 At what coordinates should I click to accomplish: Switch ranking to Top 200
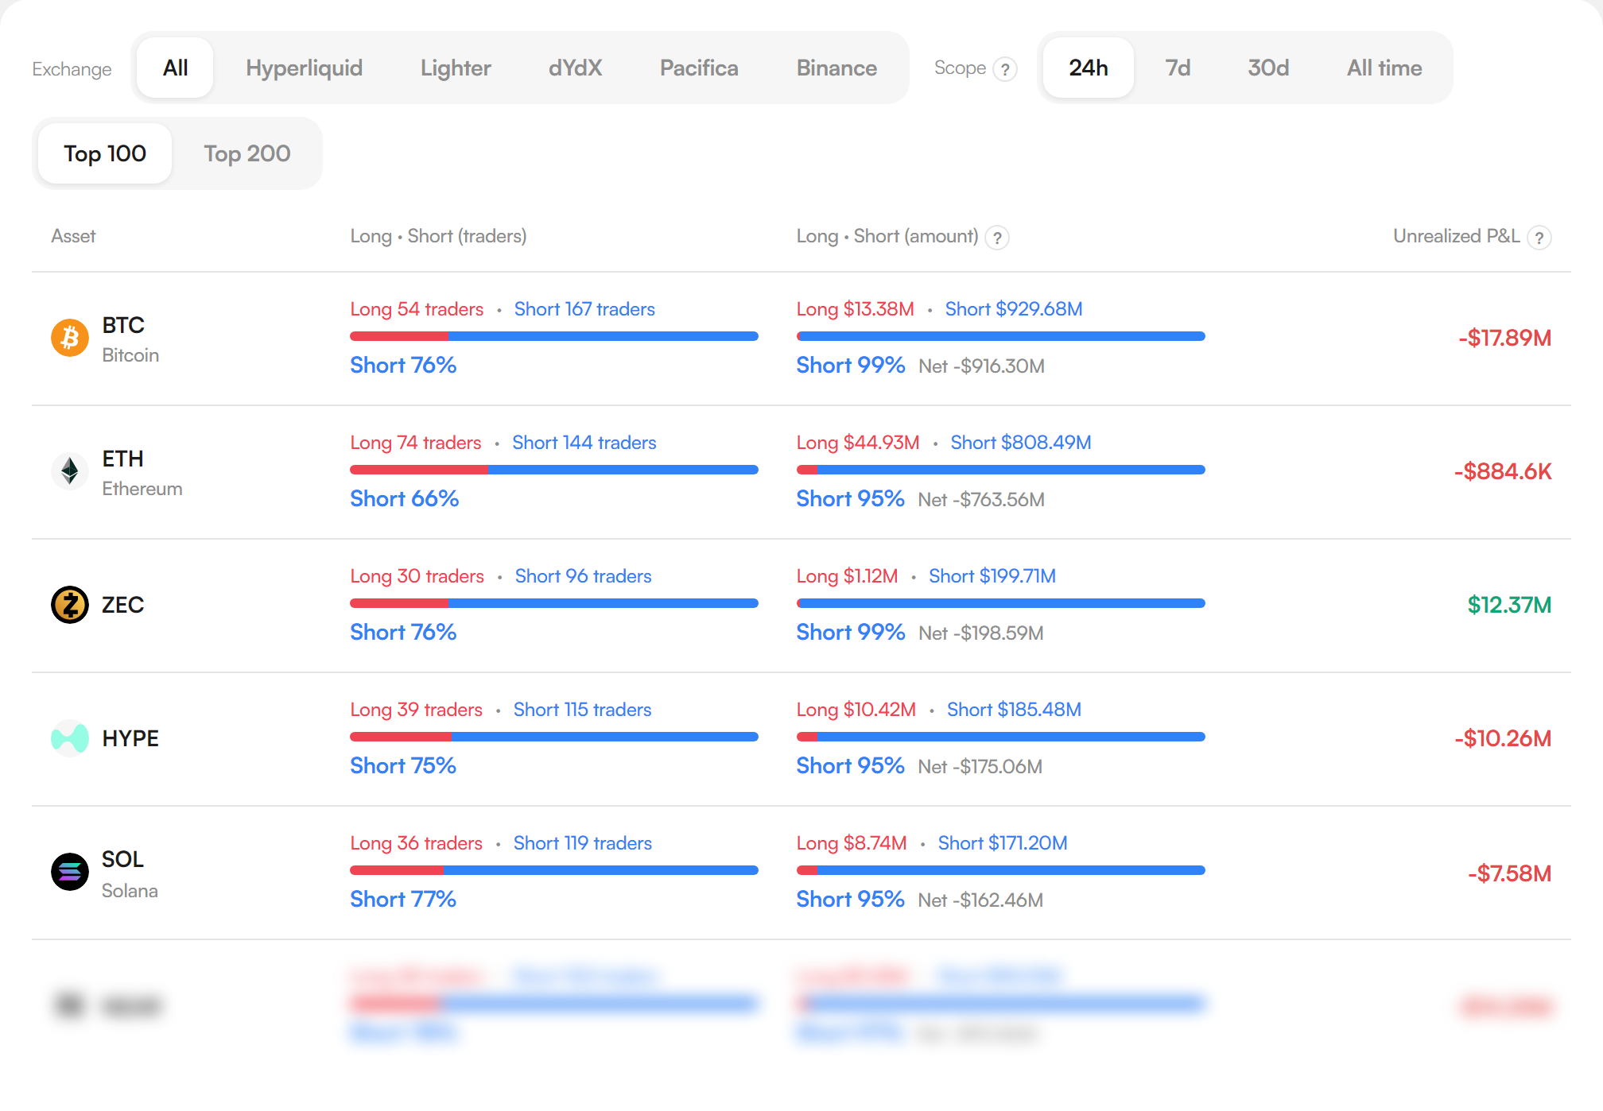coord(247,153)
